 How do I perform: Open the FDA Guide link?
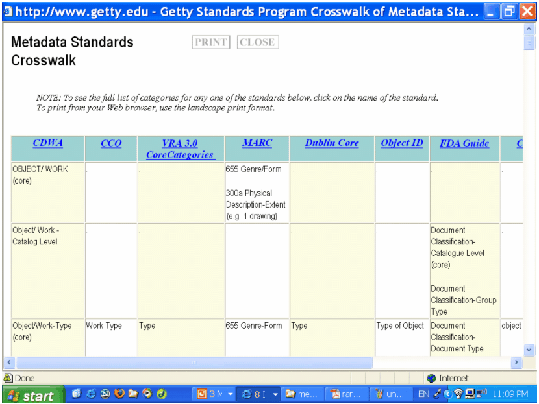pyautogui.click(x=464, y=143)
